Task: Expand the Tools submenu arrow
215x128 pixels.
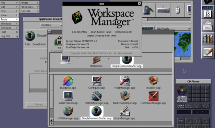Action: point(17,19)
